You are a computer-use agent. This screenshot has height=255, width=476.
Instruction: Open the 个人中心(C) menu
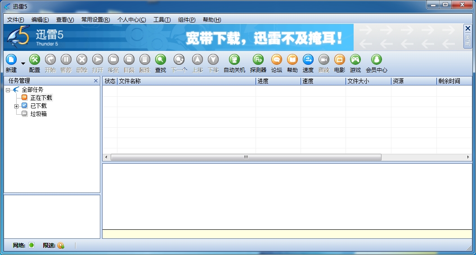[x=132, y=20]
